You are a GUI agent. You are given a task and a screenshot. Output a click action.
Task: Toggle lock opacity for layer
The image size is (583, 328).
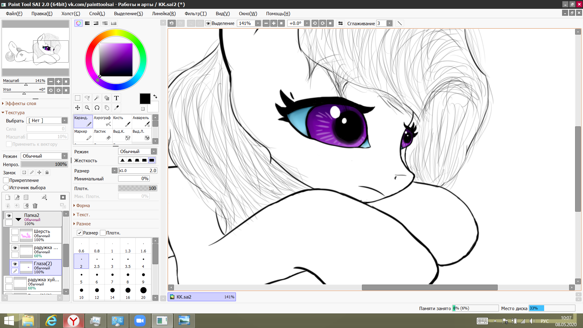(x=24, y=173)
